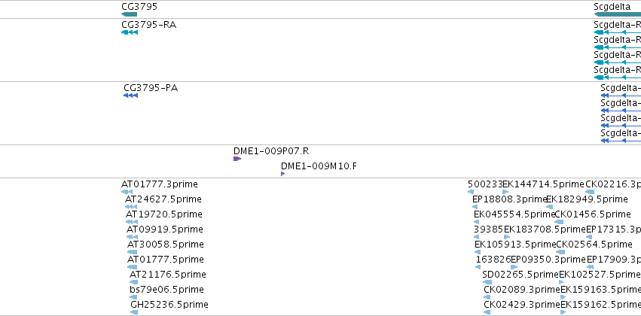This screenshot has height=316, width=641.
Task: Select the EST arrow under SD02265.5prime
Action: click(487, 281)
